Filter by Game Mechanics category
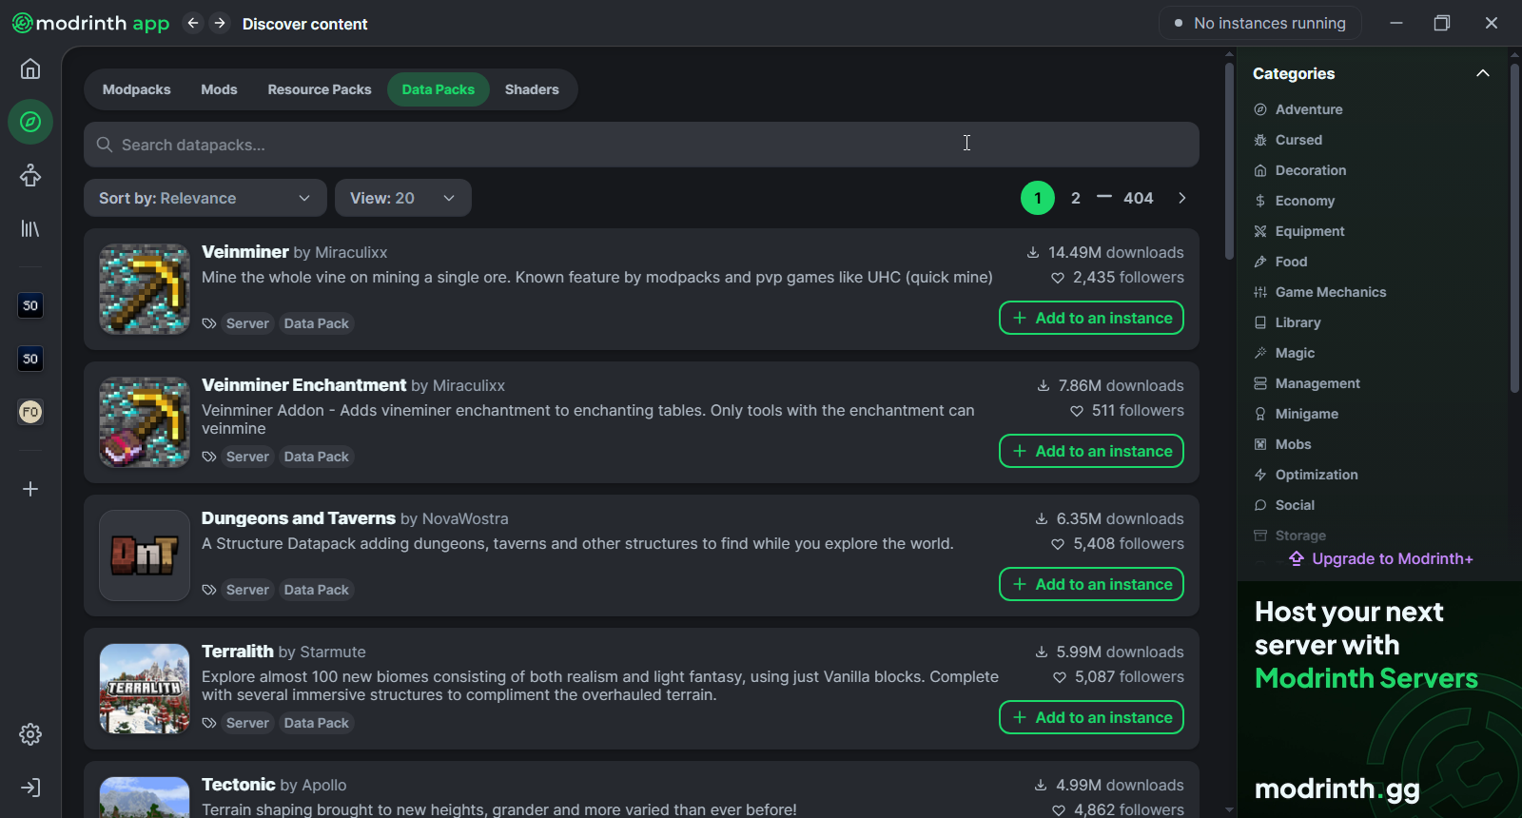This screenshot has width=1522, height=818. click(x=1319, y=292)
